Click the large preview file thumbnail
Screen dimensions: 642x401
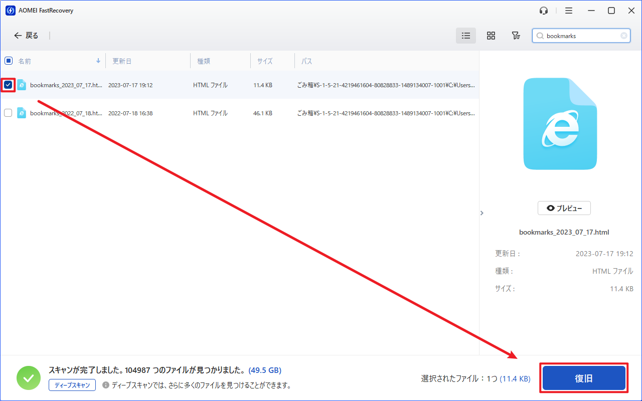tap(560, 124)
